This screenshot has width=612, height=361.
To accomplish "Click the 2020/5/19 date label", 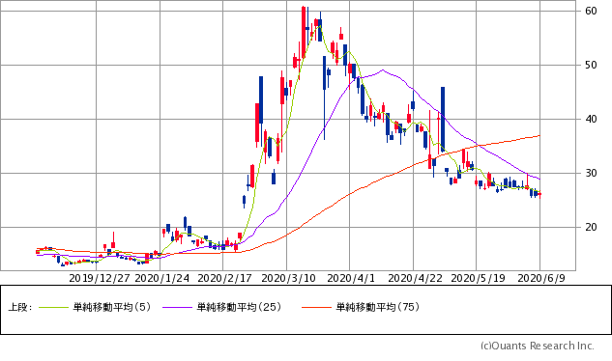I will click(479, 278).
